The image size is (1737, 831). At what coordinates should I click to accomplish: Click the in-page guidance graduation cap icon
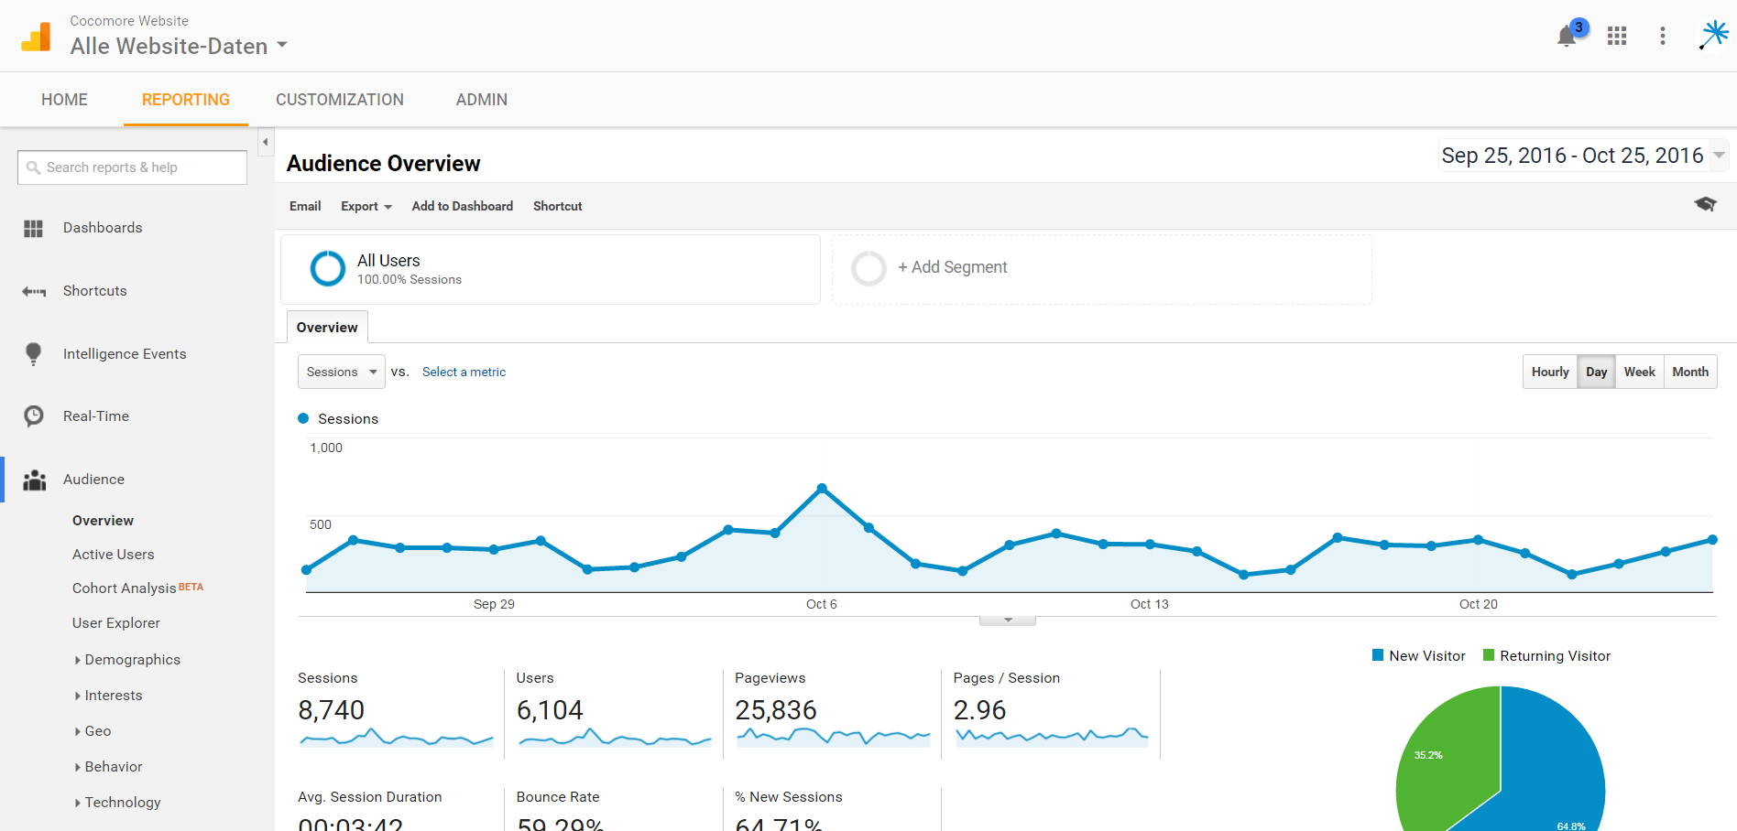click(1705, 205)
